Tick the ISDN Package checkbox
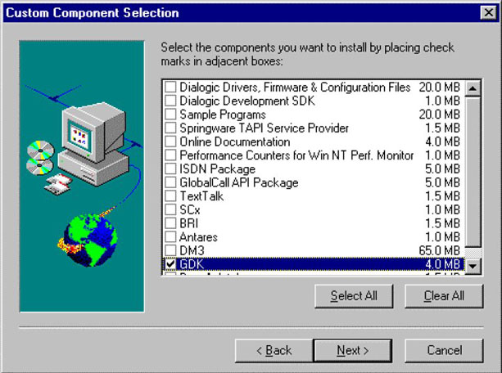 click(x=170, y=169)
